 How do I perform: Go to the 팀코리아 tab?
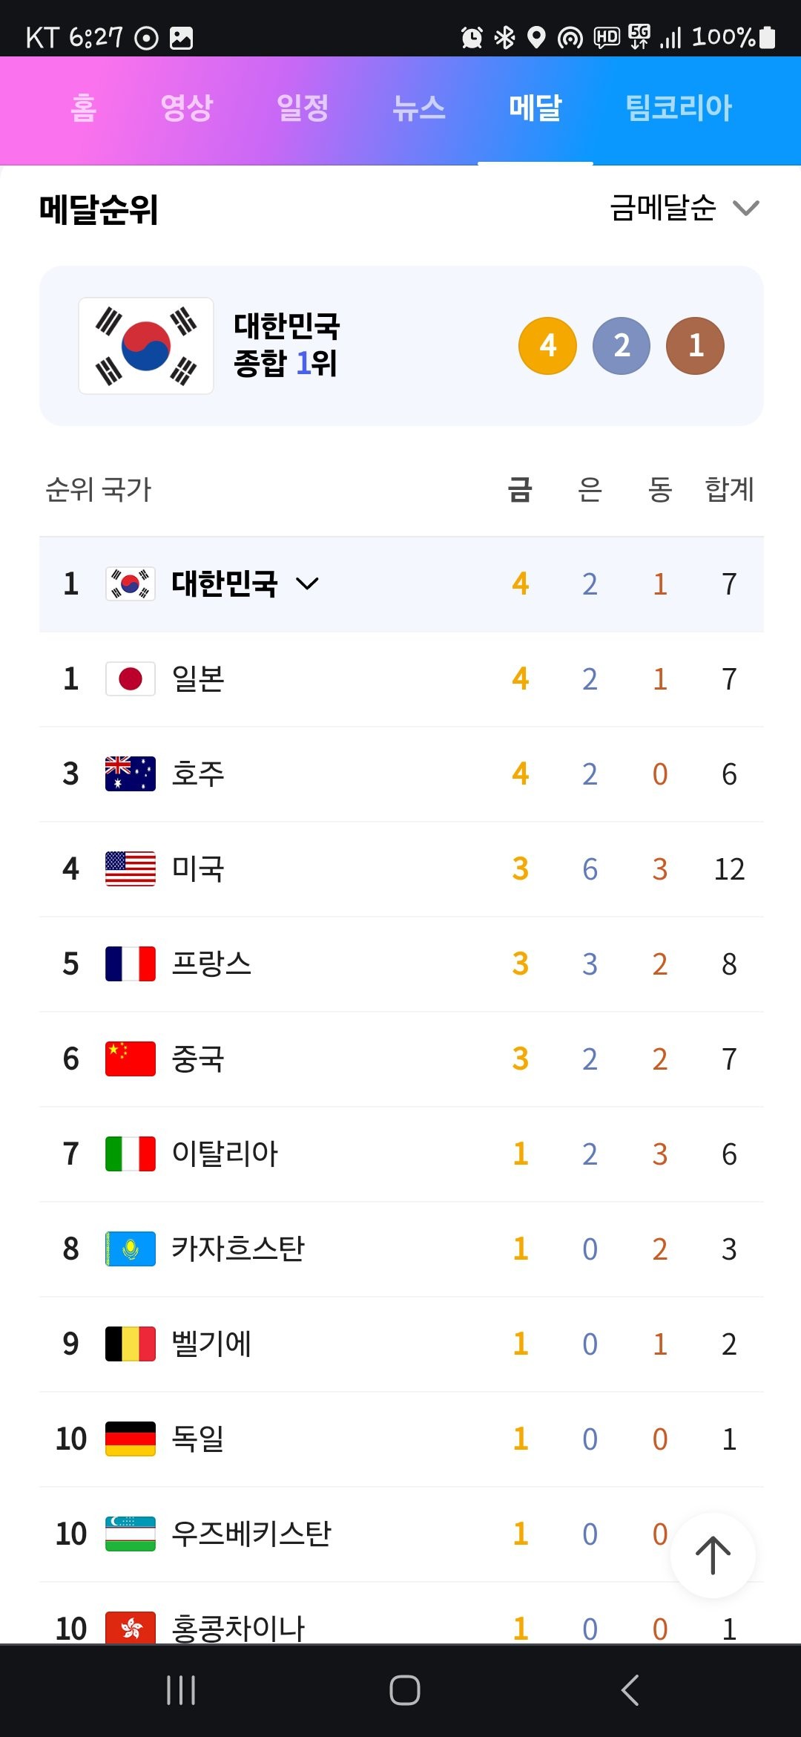point(679,108)
